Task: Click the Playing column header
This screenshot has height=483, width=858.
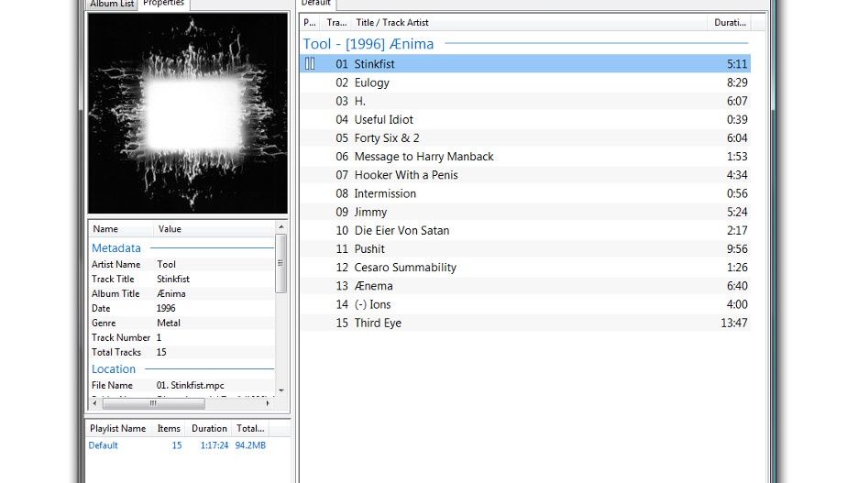Action: (310, 22)
